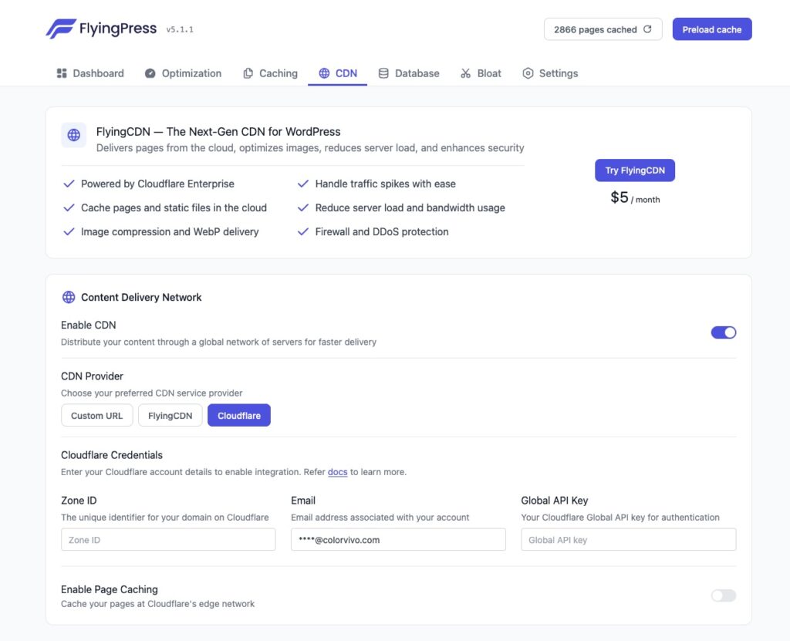The height and width of the screenshot is (641, 790).
Task: Click the Content Delivery Network heading
Action: click(x=141, y=297)
